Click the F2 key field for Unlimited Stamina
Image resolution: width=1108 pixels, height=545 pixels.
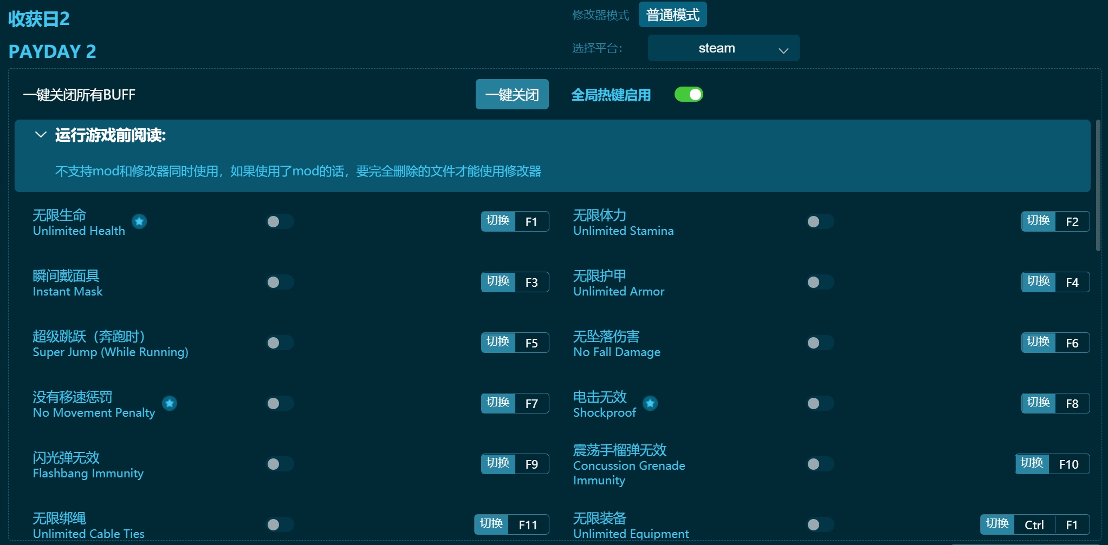coord(1072,221)
